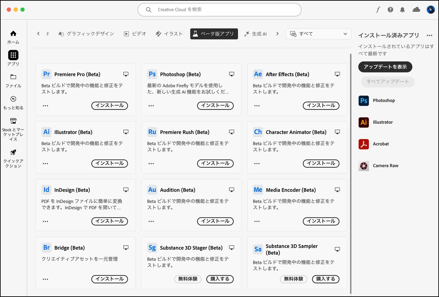Open installed Photoshop from side panel
The width and height of the screenshot is (439, 297).
pyautogui.click(x=377, y=100)
